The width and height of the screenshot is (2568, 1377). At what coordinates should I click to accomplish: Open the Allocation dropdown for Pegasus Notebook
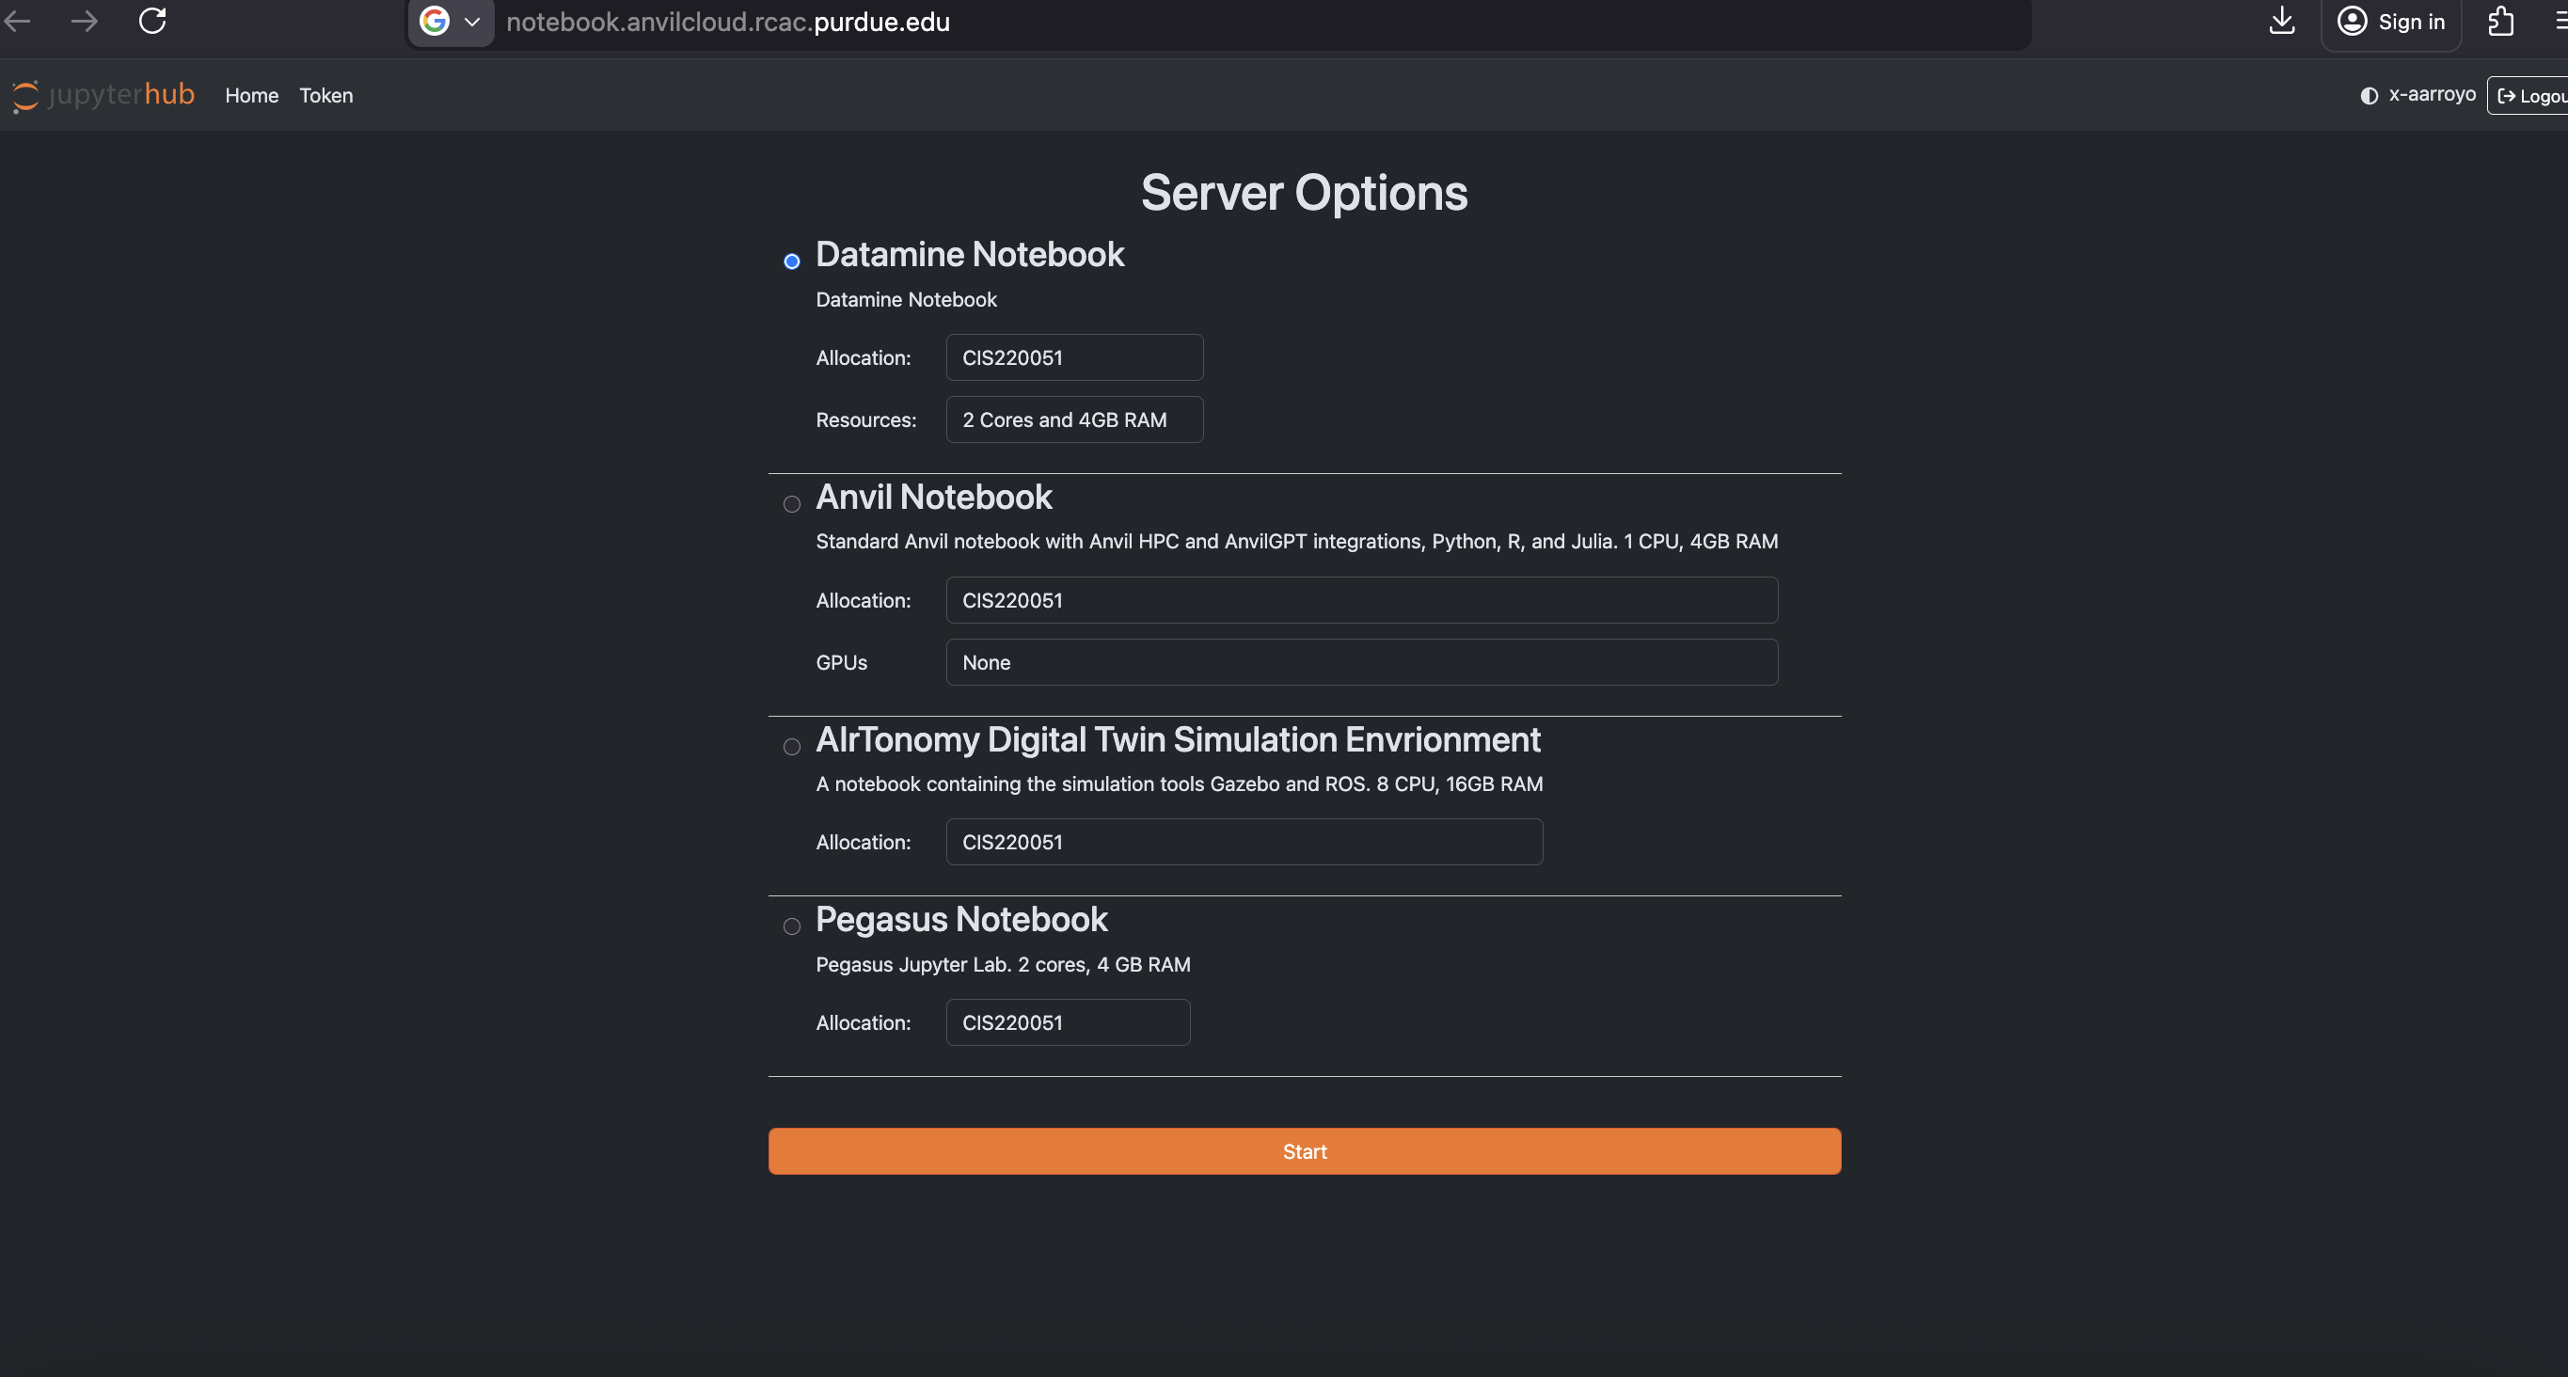pos(1067,1022)
